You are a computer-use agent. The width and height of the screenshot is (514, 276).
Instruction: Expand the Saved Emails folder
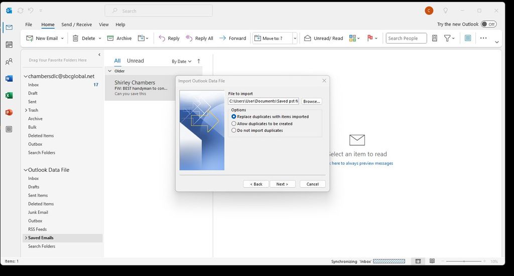[x=26, y=238]
